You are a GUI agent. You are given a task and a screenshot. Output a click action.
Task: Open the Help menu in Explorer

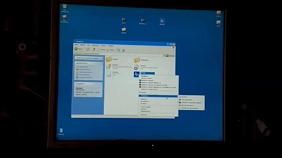(x=111, y=46)
